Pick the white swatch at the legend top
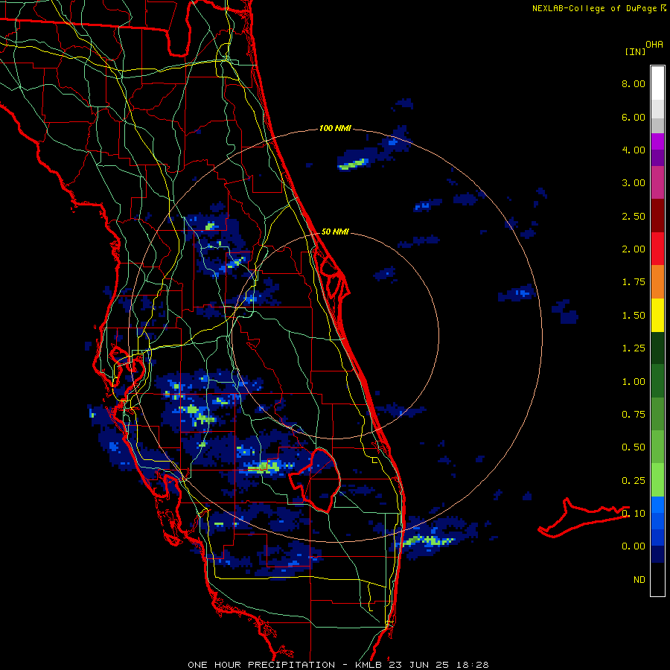The width and height of the screenshot is (670, 670). [657, 83]
